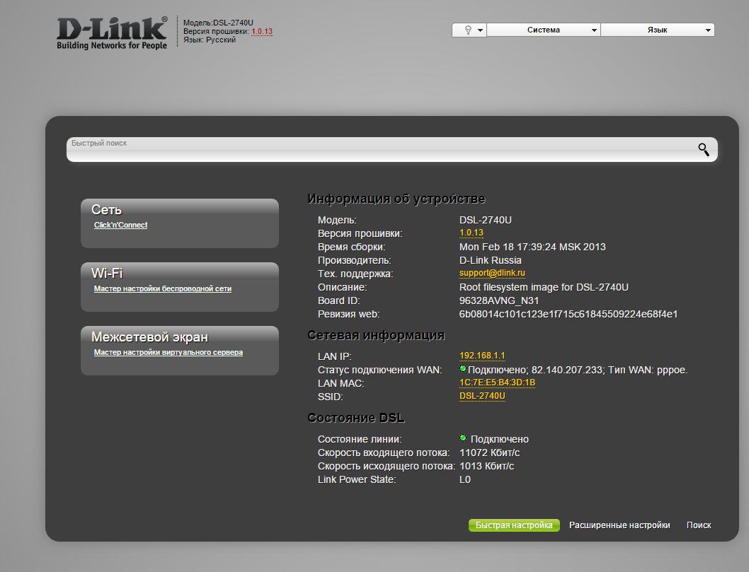Open the lightbulb notifications dropdown

click(x=469, y=30)
